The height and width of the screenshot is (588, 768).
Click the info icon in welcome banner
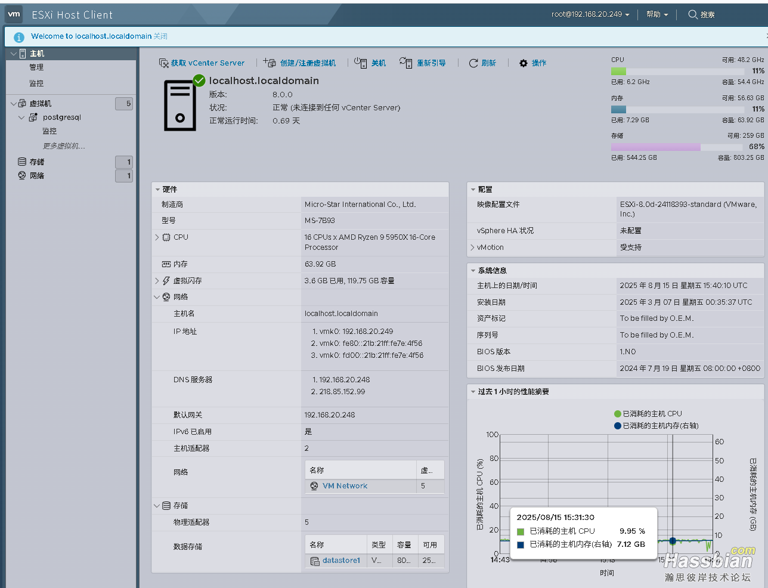coord(18,37)
